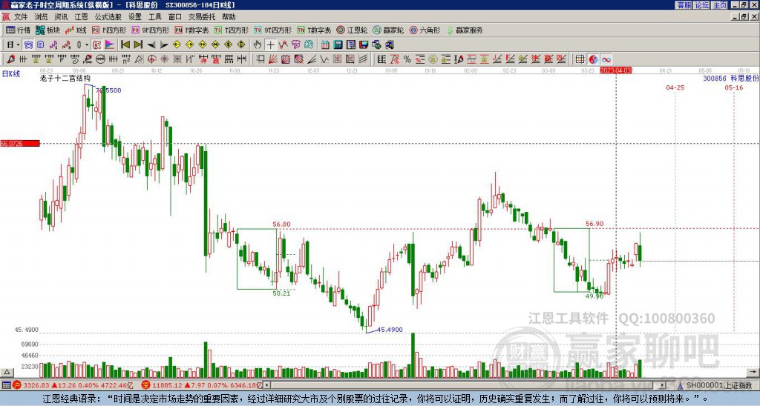
Task: Open the 文件 menu
Action: coord(20,17)
